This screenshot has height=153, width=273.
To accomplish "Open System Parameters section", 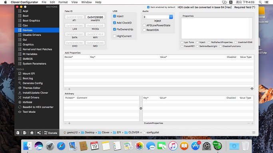I will [x=34, y=64].
